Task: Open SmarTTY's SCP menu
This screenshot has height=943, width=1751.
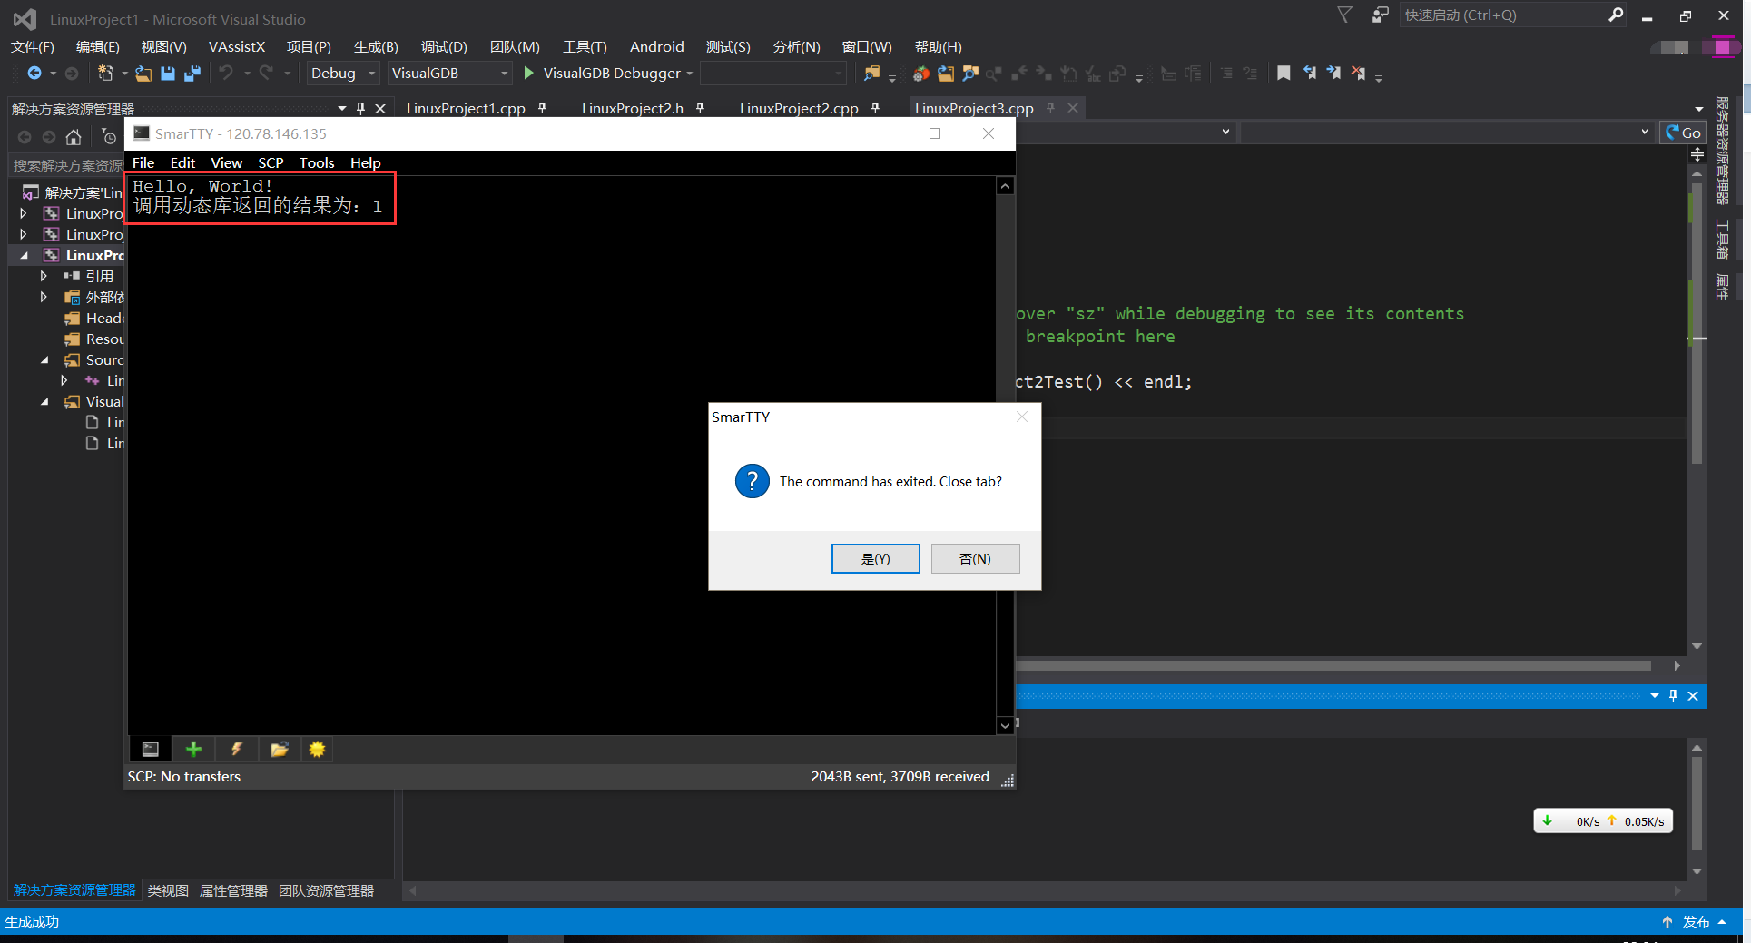Action: pos(270,162)
